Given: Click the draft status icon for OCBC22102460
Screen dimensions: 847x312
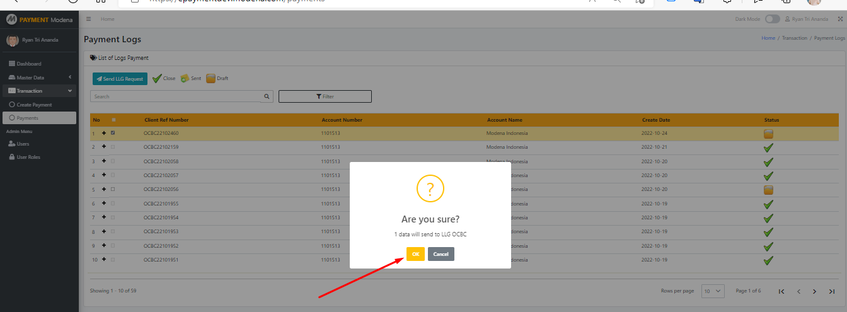Looking at the screenshot, I should [x=768, y=134].
